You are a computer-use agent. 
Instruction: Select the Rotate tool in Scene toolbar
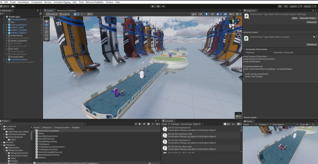(x=47, y=28)
